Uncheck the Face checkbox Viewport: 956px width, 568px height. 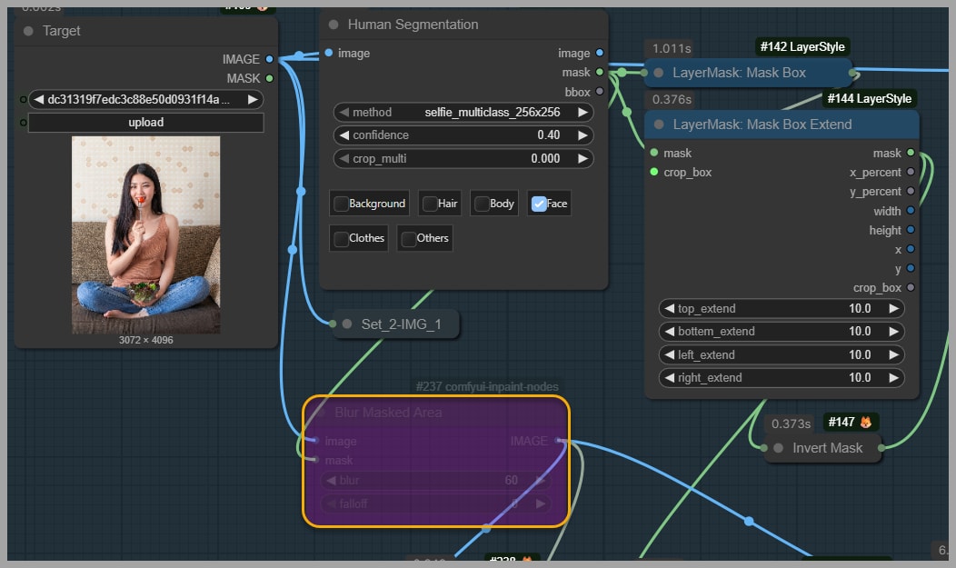538,204
